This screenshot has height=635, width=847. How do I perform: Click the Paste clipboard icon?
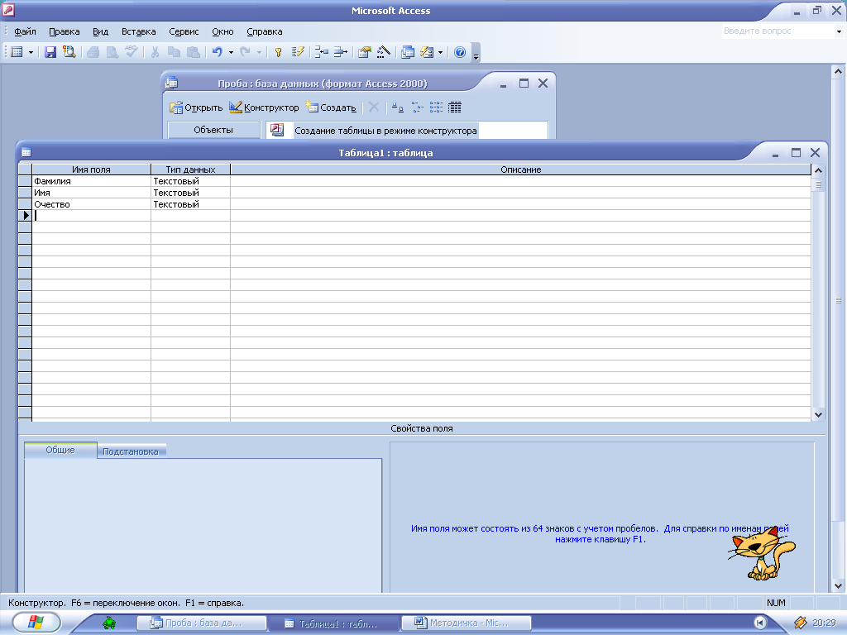pyautogui.click(x=193, y=52)
